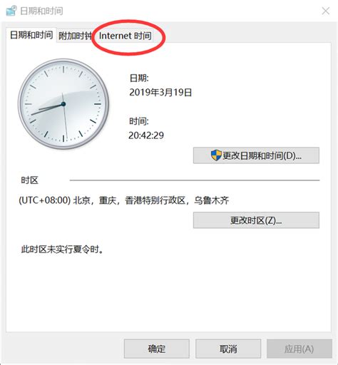Image resolution: width=338 pixels, height=365 pixels.
Task: Switch to the Internet 时间 tab
Action: coord(125,36)
